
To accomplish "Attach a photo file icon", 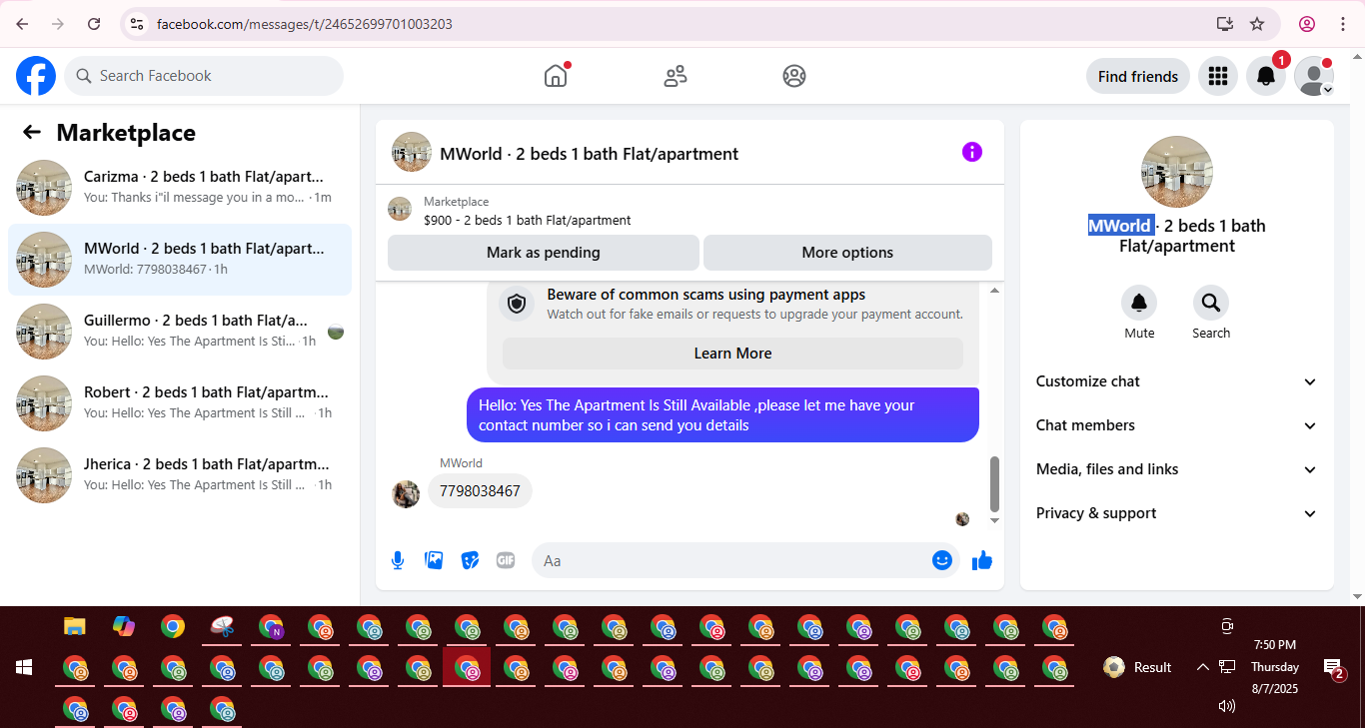I will point(434,560).
